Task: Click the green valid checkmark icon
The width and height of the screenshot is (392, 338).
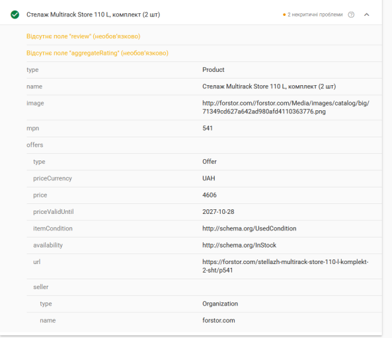Action: click(x=15, y=15)
